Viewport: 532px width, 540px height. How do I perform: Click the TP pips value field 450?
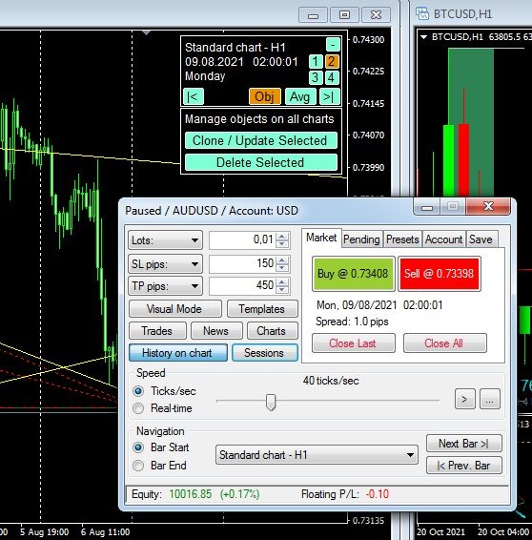point(242,285)
